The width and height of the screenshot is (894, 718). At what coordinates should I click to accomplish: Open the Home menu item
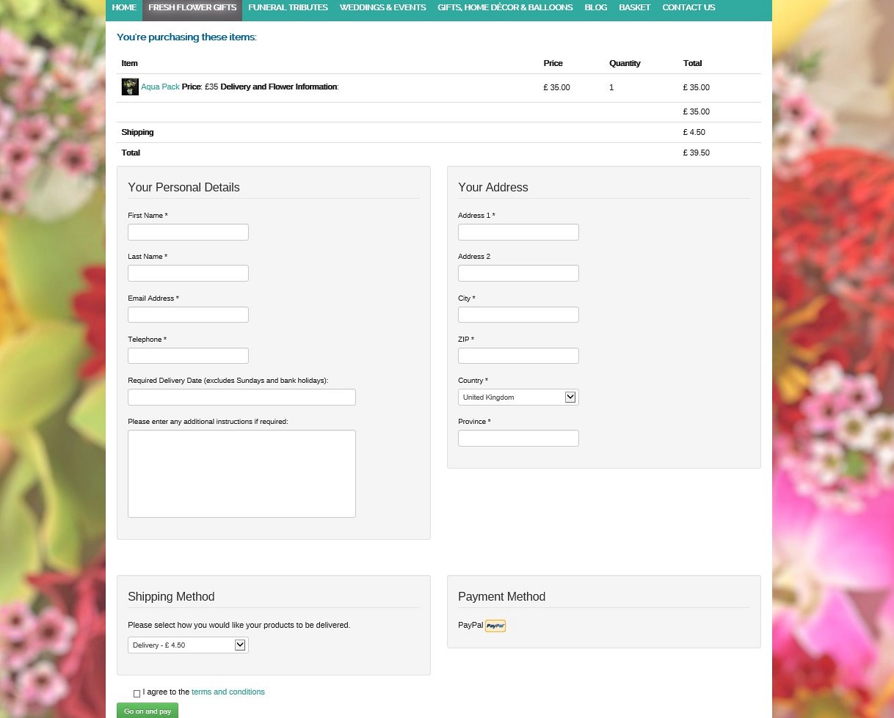[124, 7]
